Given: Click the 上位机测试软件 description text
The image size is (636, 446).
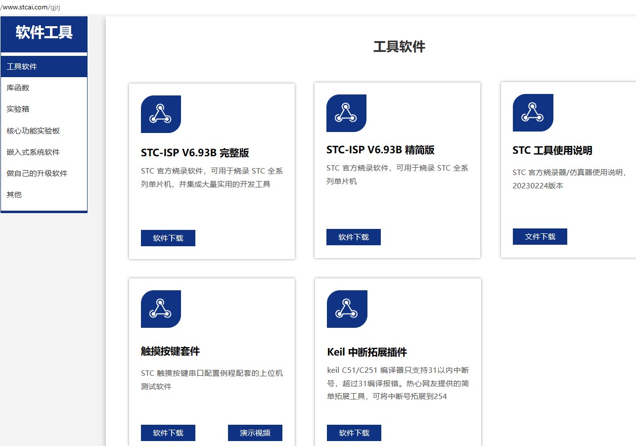Looking at the screenshot, I should [x=212, y=380].
